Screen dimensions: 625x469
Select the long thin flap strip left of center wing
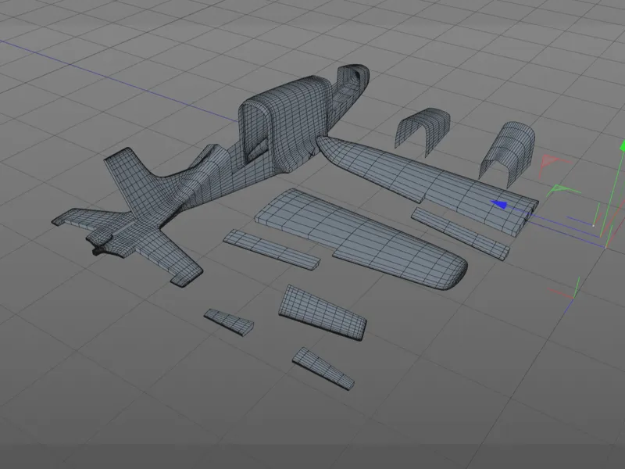pyautogui.click(x=271, y=249)
